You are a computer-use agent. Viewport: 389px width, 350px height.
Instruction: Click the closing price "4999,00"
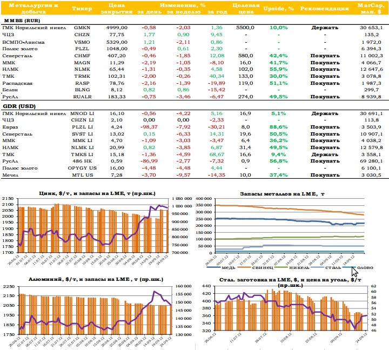click(117, 28)
